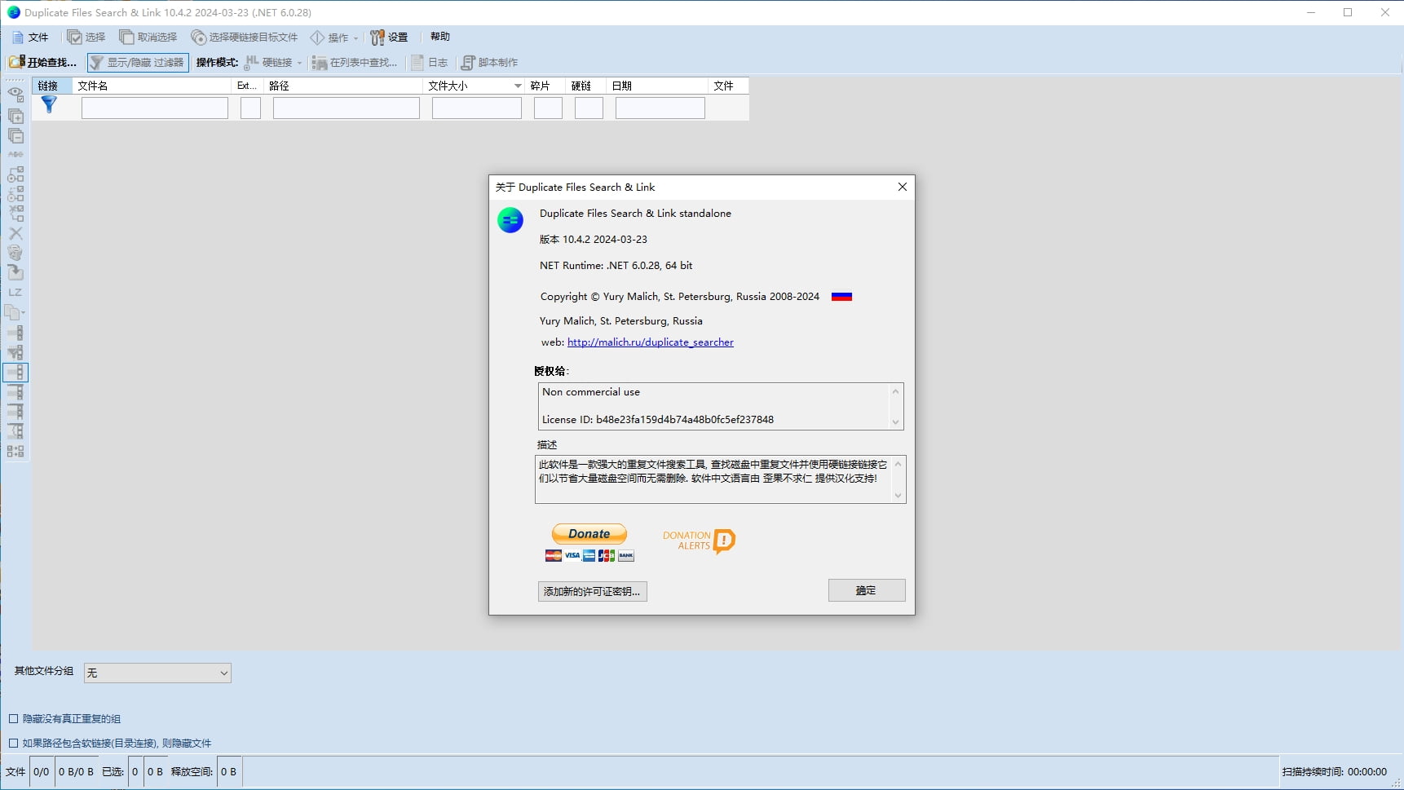Click the grid swap icon at sidebar bottom
This screenshot has height=790, width=1404.
15,451
